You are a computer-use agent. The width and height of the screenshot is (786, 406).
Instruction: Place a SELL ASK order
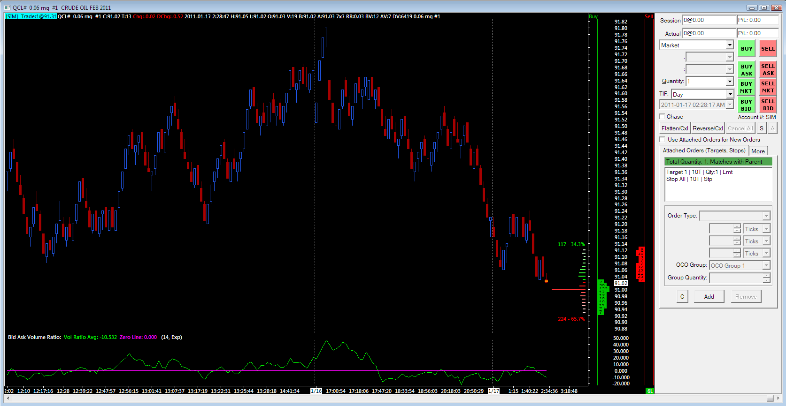click(768, 70)
